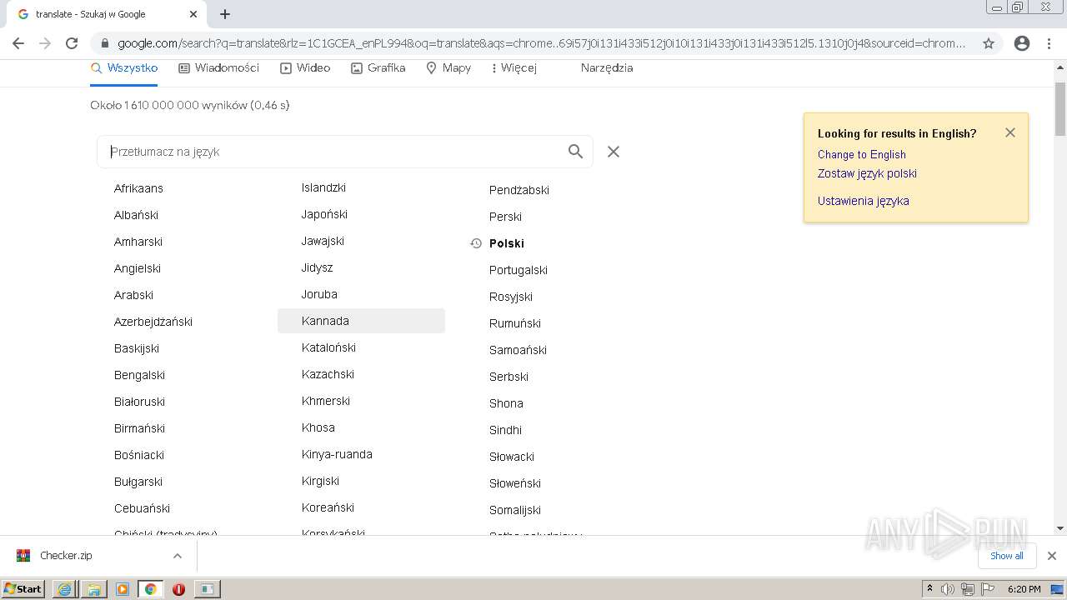The image size is (1067, 600).
Task: Dismiss the 'Looking for results in English' notice
Action: (x=1010, y=132)
